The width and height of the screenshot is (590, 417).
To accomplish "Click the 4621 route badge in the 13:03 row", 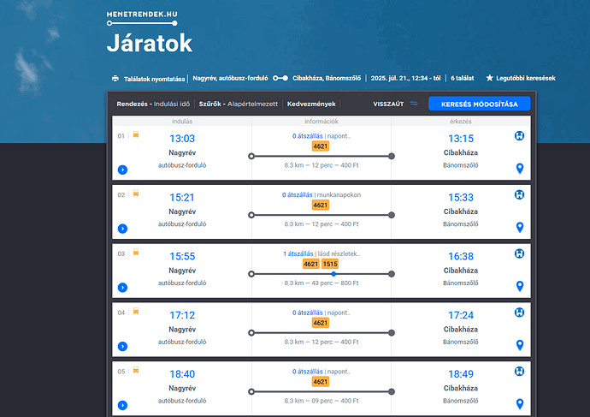I will click(x=321, y=146).
